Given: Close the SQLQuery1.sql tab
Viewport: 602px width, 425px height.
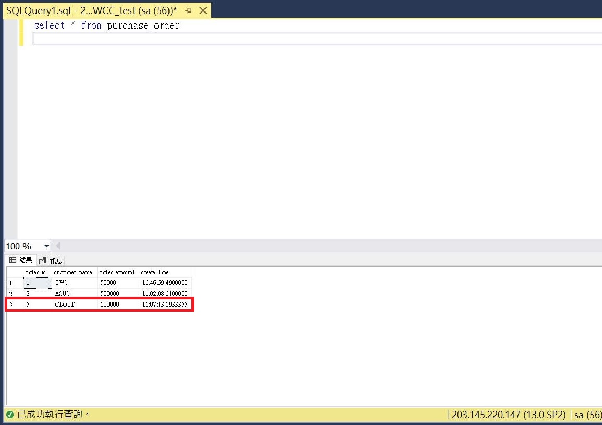Looking at the screenshot, I should tap(203, 11).
